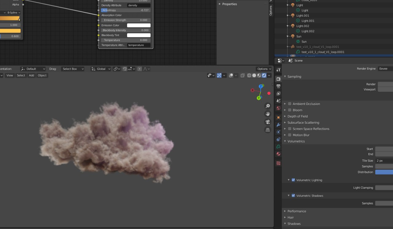393x229 pixels.
Task: Enable the Bloom checkbox
Action: (x=290, y=110)
